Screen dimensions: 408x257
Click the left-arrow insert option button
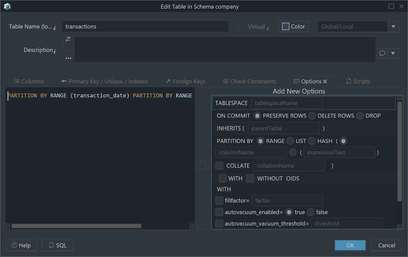click(203, 162)
